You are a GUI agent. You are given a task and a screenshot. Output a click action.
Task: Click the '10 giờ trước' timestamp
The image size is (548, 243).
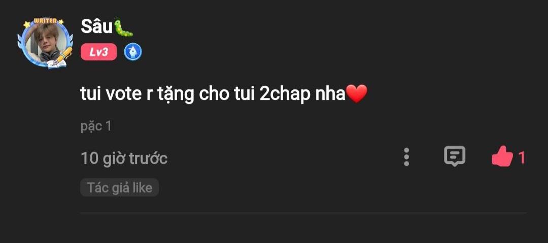pyautogui.click(x=124, y=158)
